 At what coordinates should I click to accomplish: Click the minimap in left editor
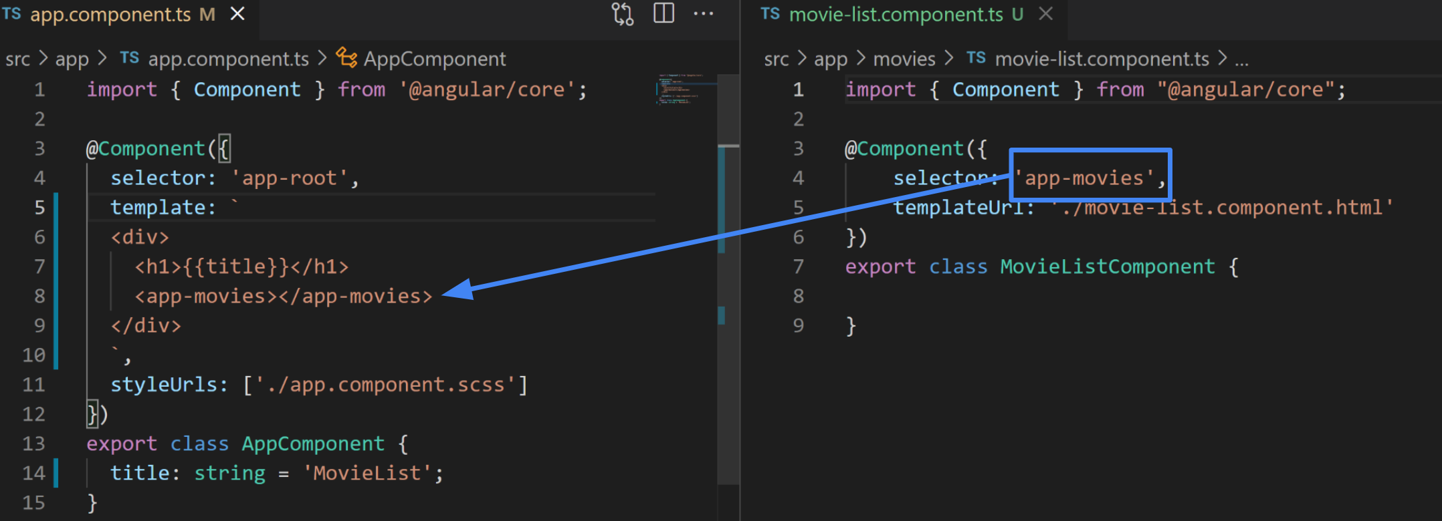pyautogui.click(x=686, y=90)
